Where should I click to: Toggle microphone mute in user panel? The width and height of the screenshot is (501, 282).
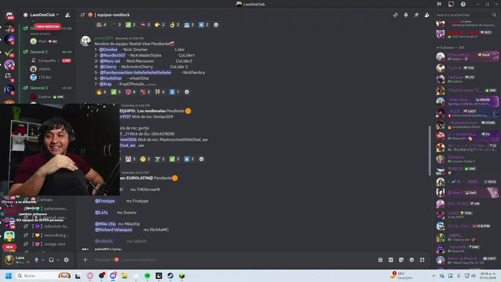[x=36, y=260]
